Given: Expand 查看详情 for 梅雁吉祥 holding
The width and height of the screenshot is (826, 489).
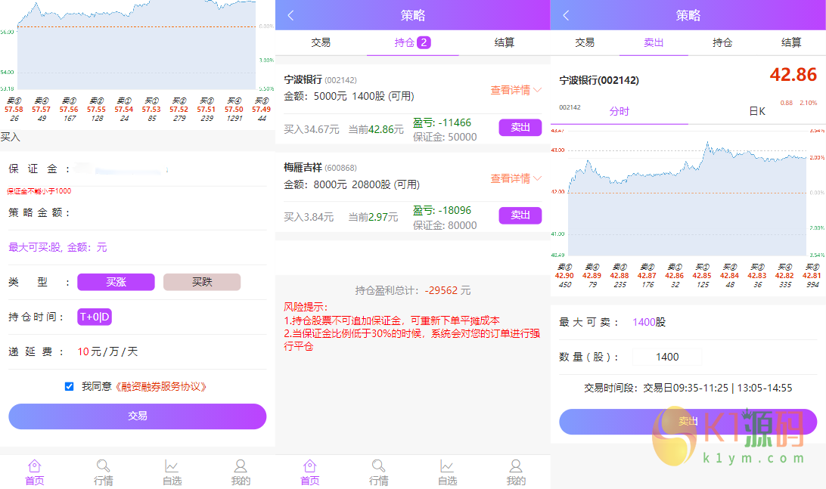Looking at the screenshot, I should click(x=516, y=178).
